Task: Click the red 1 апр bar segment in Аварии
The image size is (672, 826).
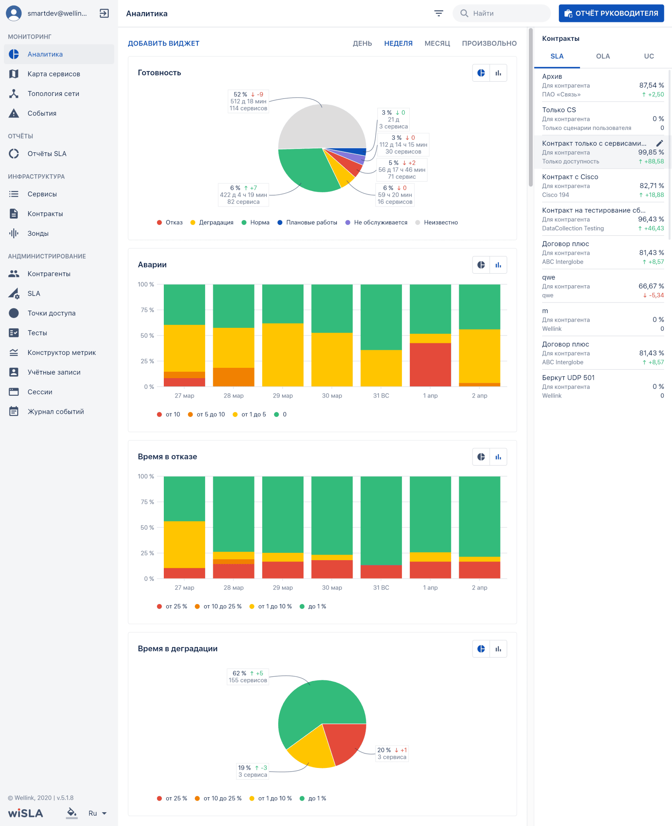Action: click(430, 364)
